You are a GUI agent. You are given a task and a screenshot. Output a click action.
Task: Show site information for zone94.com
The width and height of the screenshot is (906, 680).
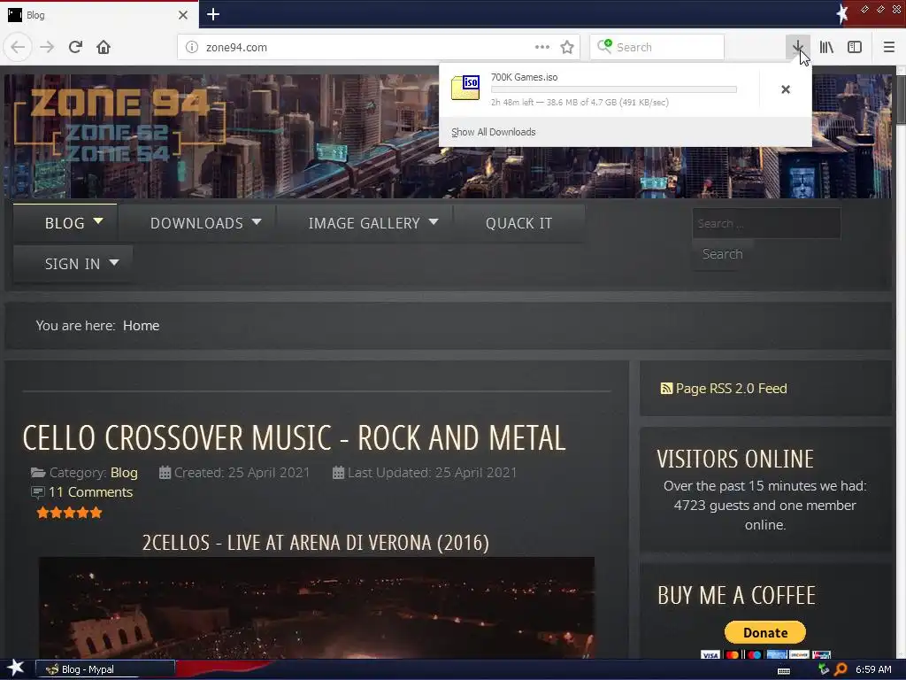(x=192, y=48)
